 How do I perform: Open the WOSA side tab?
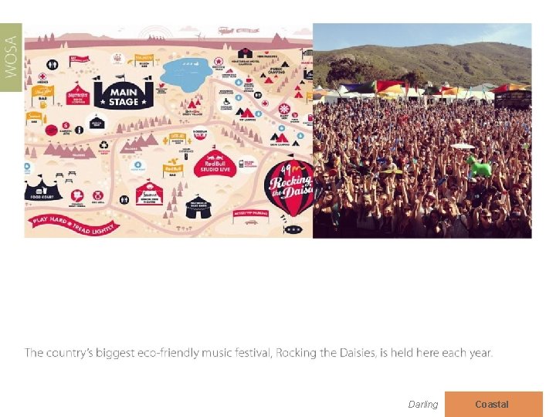pos(11,57)
